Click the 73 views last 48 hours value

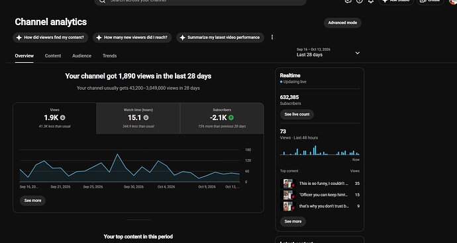[x=283, y=131]
